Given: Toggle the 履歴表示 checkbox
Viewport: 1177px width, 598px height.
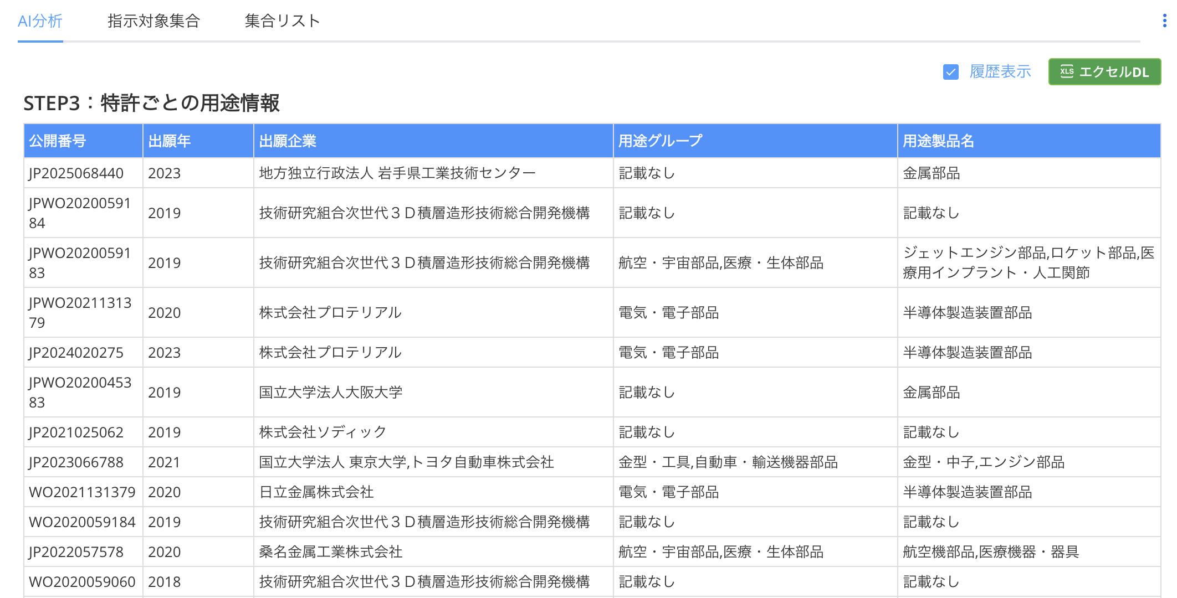Looking at the screenshot, I should pos(951,72).
